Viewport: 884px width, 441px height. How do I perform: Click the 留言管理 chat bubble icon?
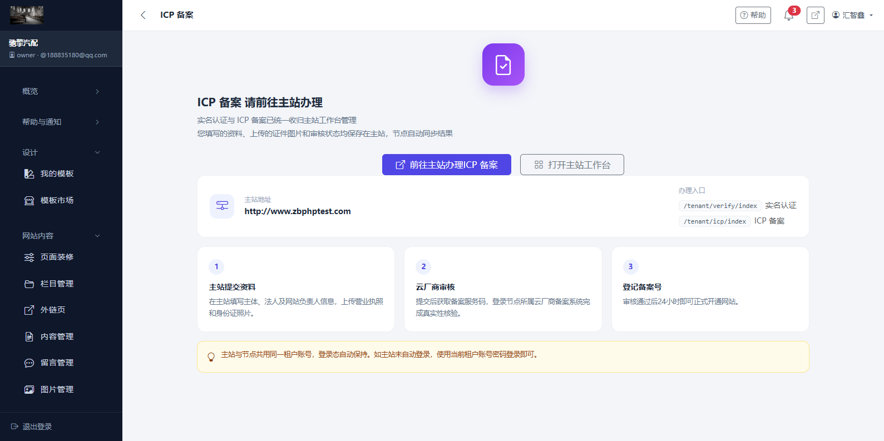point(29,363)
